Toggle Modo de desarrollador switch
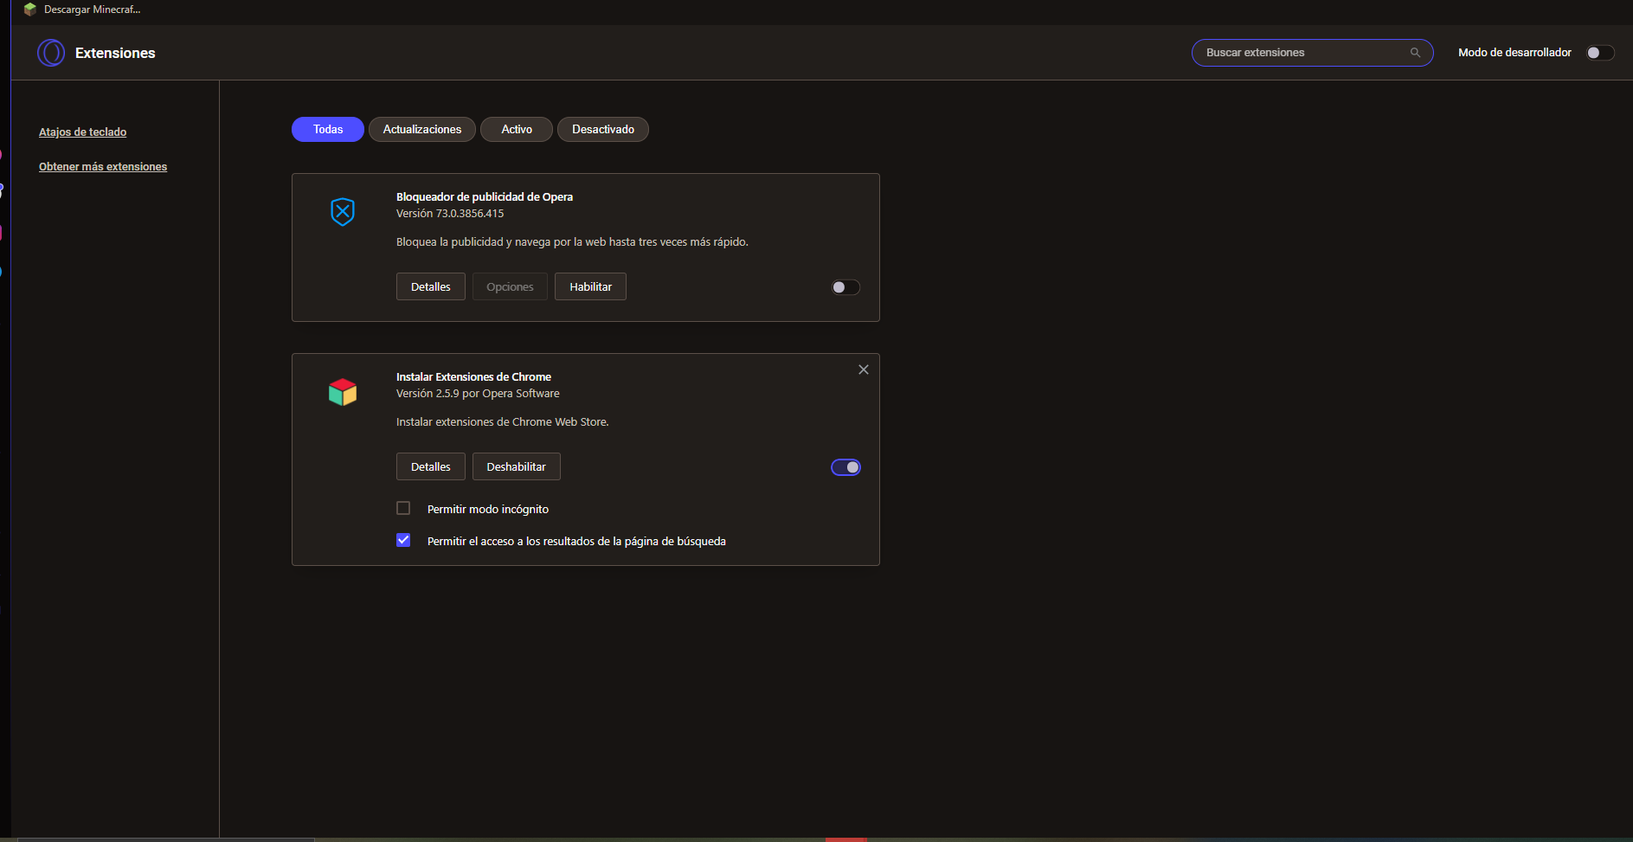This screenshot has width=1633, height=842. (1600, 53)
